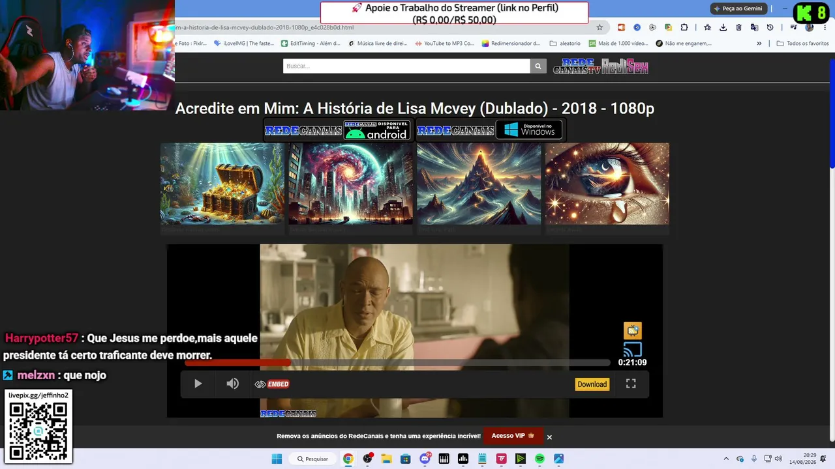
Task: Open the piano keys app in taskbar
Action: (444, 459)
